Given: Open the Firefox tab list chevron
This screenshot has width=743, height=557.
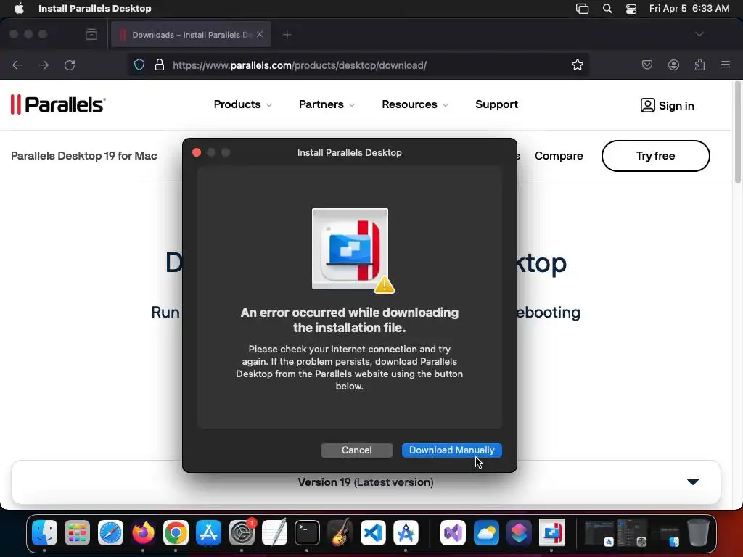Looking at the screenshot, I should (699, 34).
